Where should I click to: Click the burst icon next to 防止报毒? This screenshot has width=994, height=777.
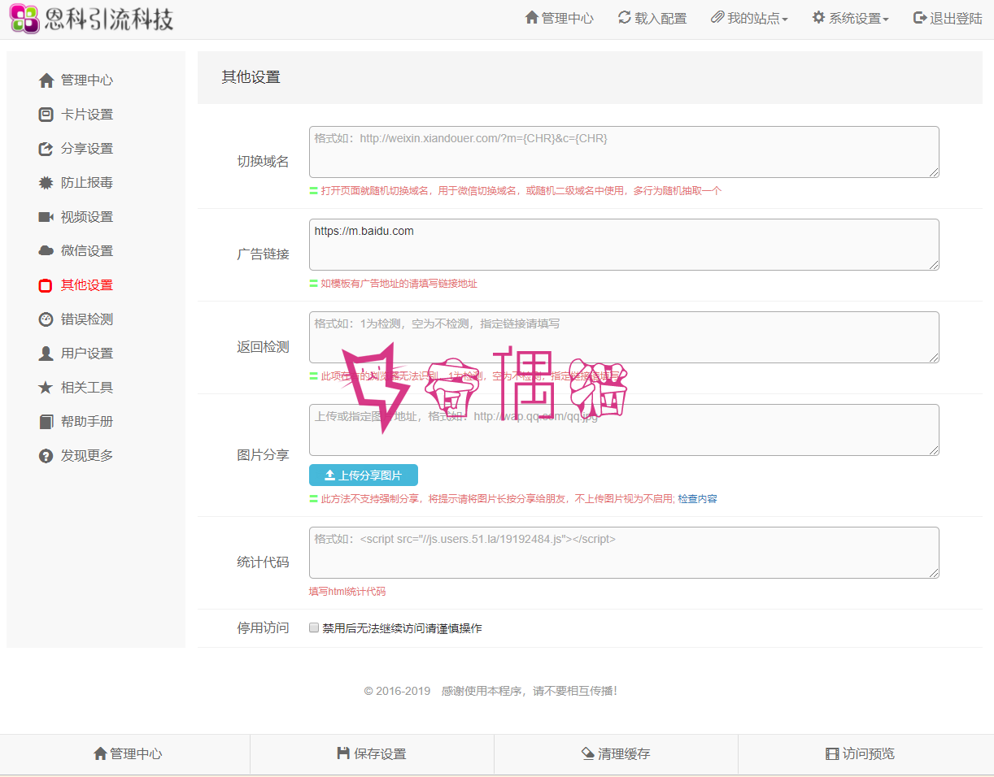(46, 183)
